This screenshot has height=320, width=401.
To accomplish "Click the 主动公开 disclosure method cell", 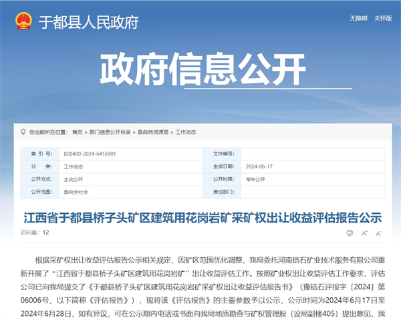I will click(74, 179).
